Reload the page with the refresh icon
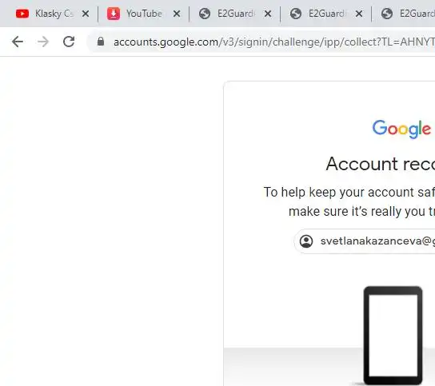The image size is (435, 386). (69, 42)
